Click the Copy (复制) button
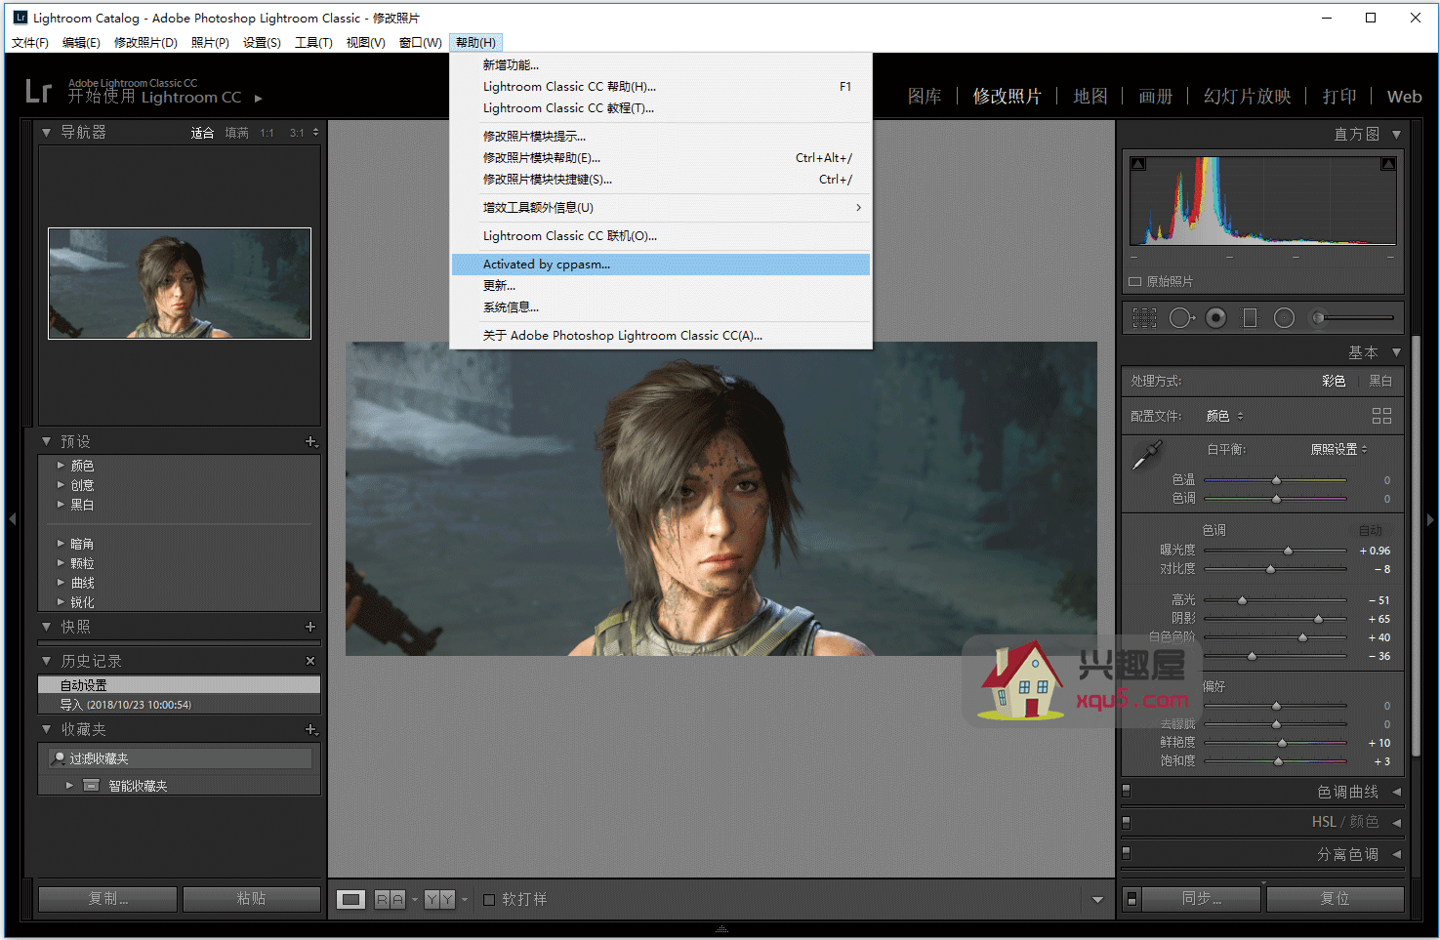 tap(108, 898)
